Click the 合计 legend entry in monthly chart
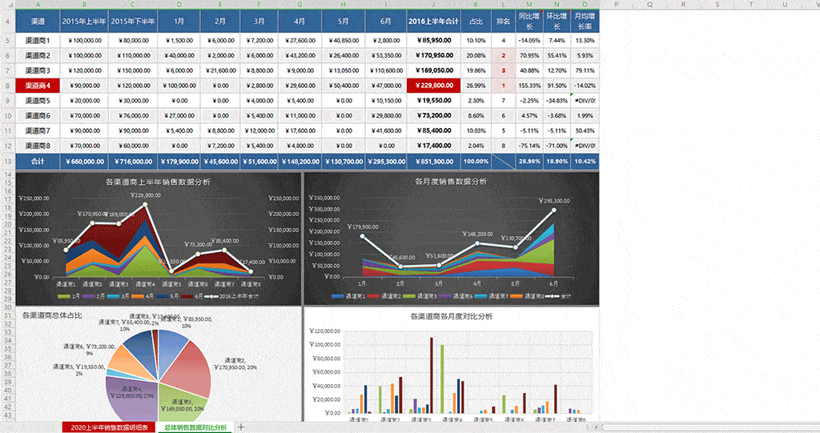Image resolution: width=820 pixels, height=433 pixels. pyautogui.click(x=560, y=296)
